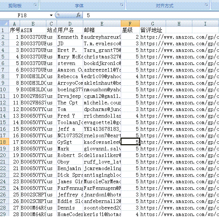
Task: Open the Clipboard (剪贴板) group dialog launcher
Action: (35, 5)
